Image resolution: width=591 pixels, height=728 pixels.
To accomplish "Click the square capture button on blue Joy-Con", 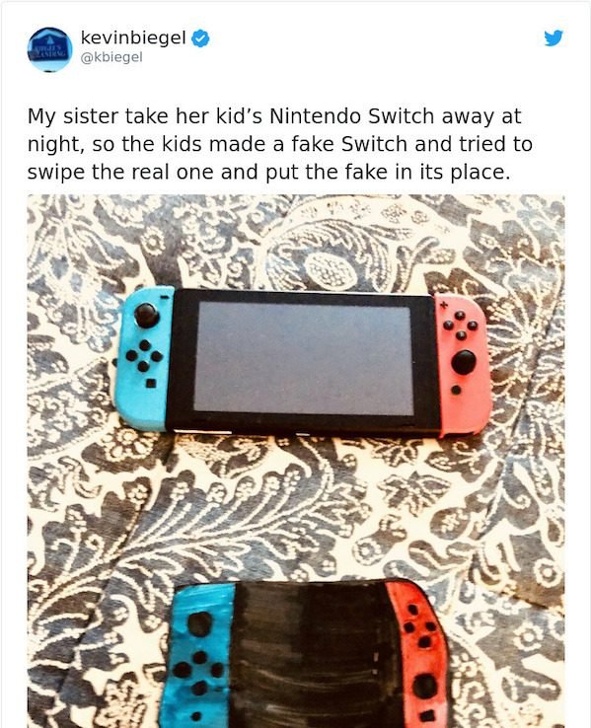I will pyautogui.click(x=150, y=383).
